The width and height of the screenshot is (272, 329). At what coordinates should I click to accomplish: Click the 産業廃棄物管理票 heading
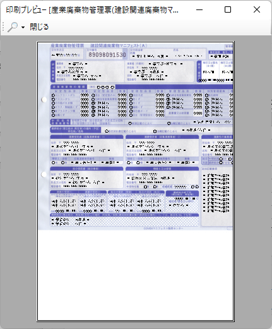click(68, 45)
